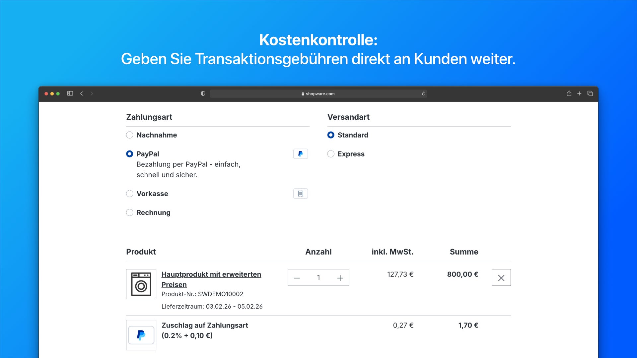This screenshot has height=358, width=637.
Task: Click the washing machine product icon
Action: point(141,284)
